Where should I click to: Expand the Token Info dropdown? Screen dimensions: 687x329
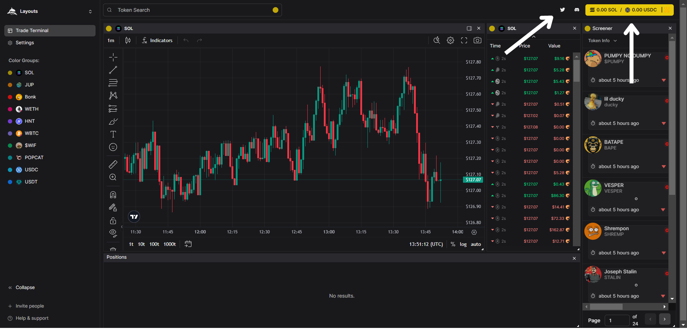(603, 41)
